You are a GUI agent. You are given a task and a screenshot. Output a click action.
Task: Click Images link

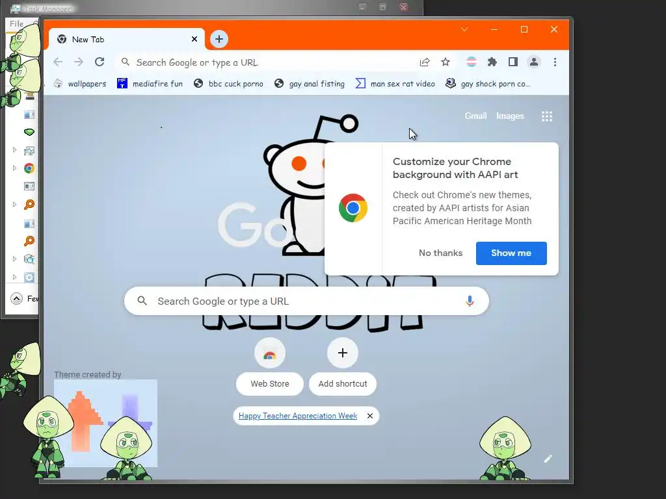[510, 116]
